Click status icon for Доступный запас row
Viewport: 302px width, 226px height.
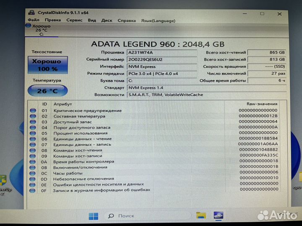tap(33, 122)
